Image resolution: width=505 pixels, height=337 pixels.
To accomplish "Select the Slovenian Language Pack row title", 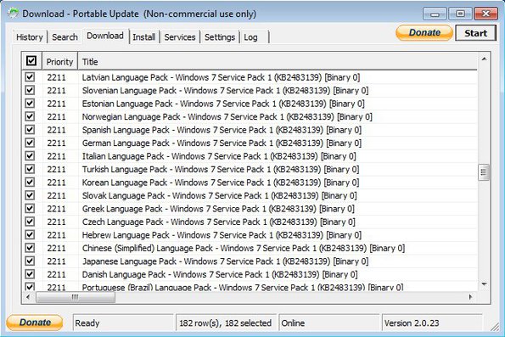I will (x=225, y=91).
